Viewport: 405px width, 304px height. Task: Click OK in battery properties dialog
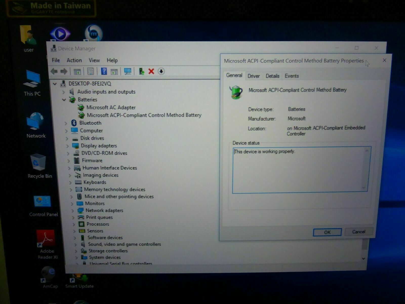327,232
